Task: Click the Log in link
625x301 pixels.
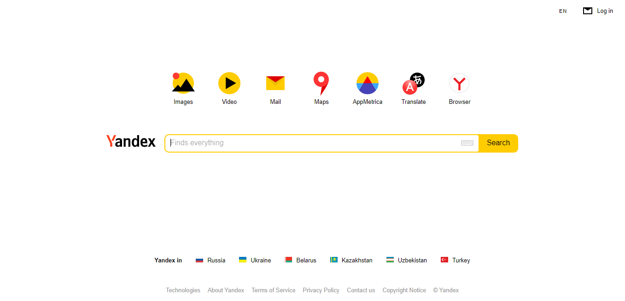Action: tap(605, 11)
